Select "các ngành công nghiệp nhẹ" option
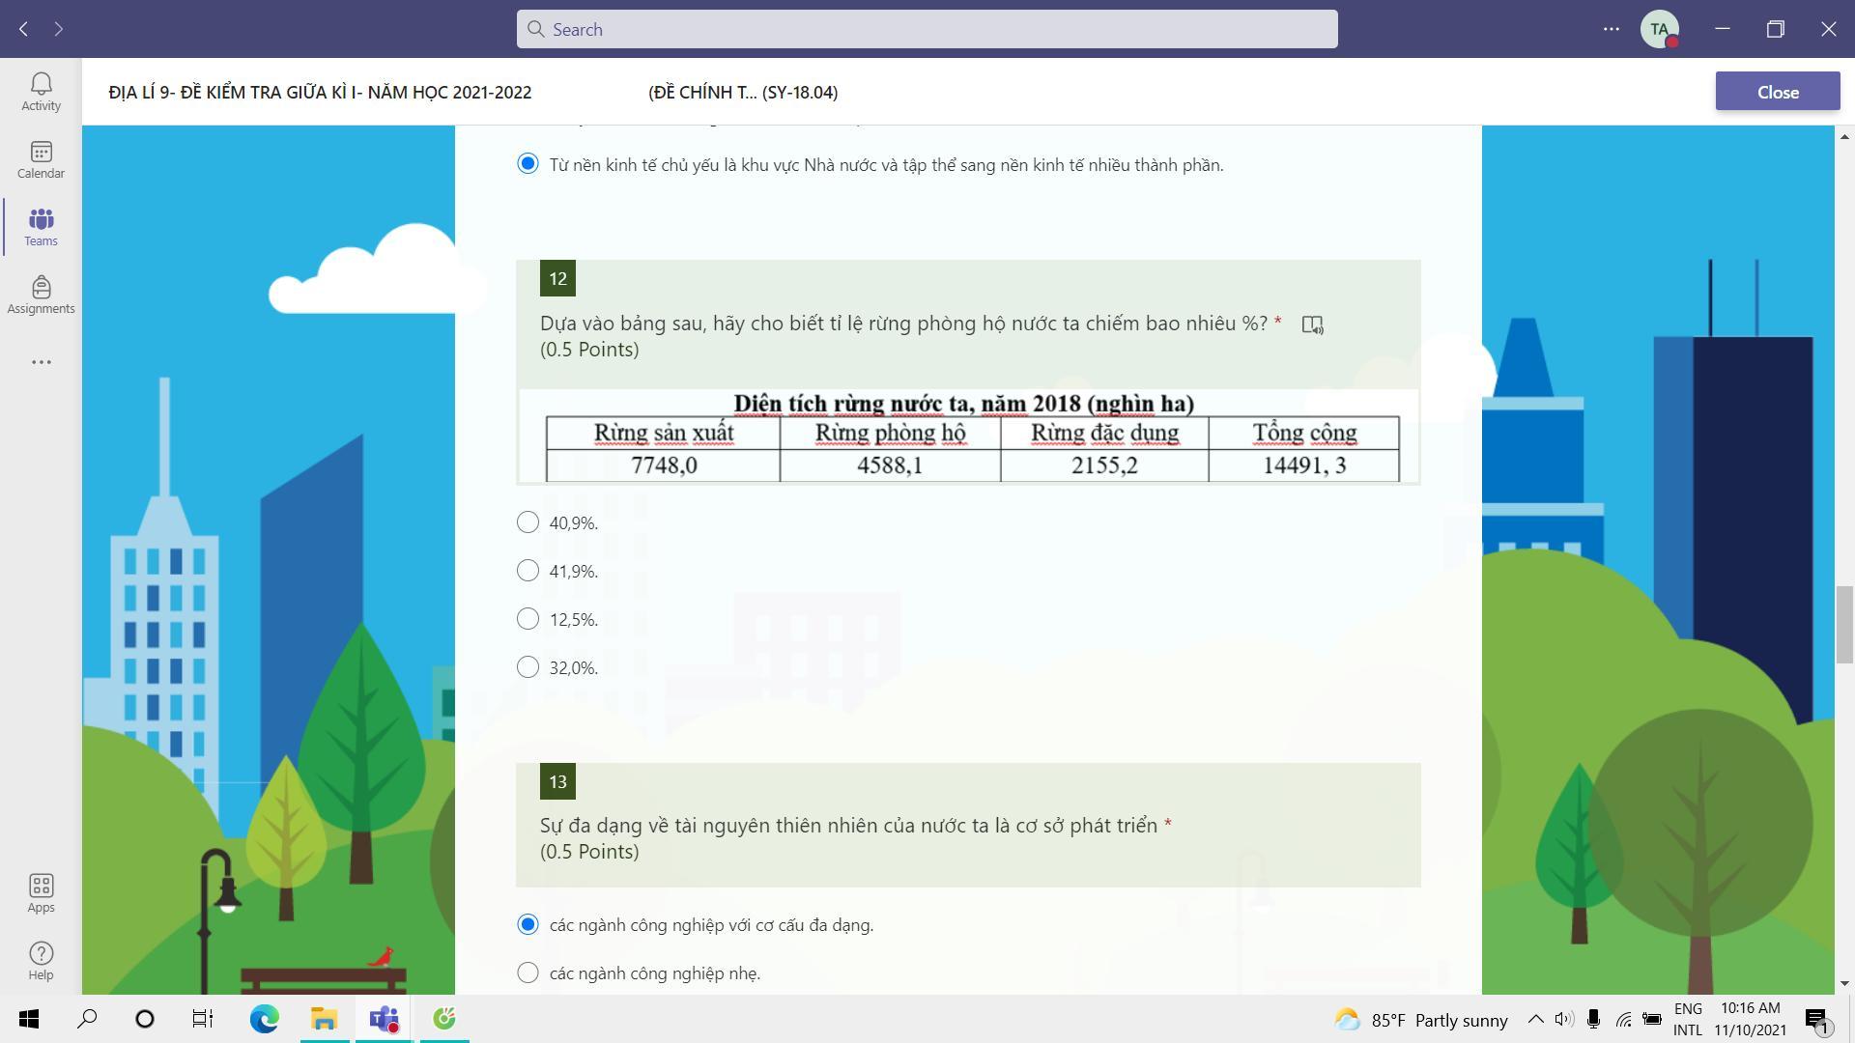This screenshot has width=1855, height=1043. click(x=528, y=973)
